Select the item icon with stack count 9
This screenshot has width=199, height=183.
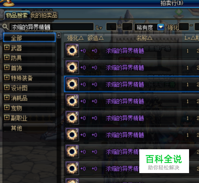72,168
